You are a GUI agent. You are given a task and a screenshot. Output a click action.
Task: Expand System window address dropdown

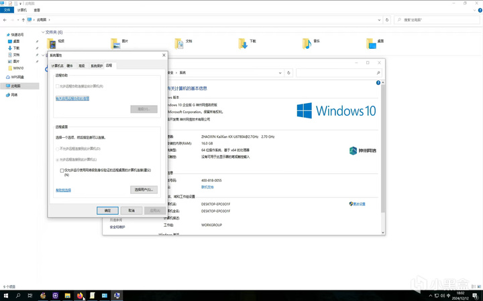click(x=280, y=73)
